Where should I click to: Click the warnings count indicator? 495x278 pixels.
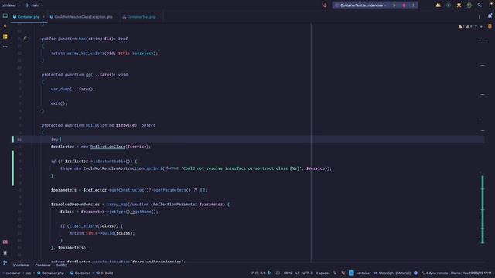(461, 26)
